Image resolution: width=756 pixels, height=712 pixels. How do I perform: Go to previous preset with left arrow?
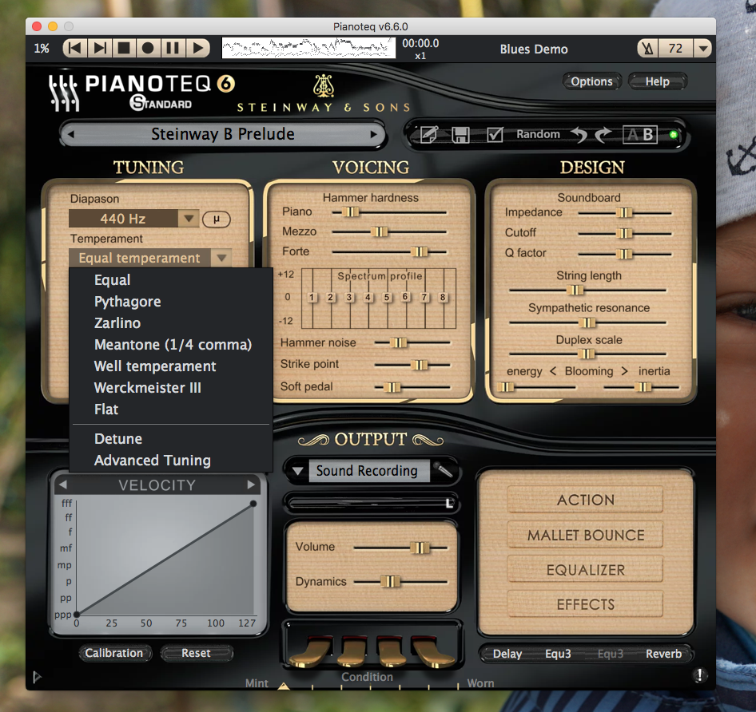pyautogui.click(x=71, y=134)
